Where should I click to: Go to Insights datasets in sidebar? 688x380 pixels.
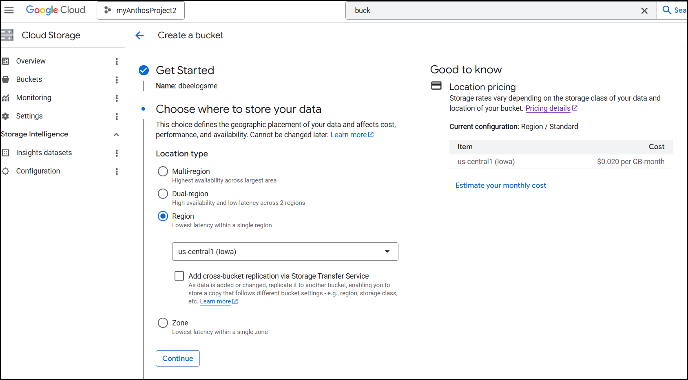point(44,153)
